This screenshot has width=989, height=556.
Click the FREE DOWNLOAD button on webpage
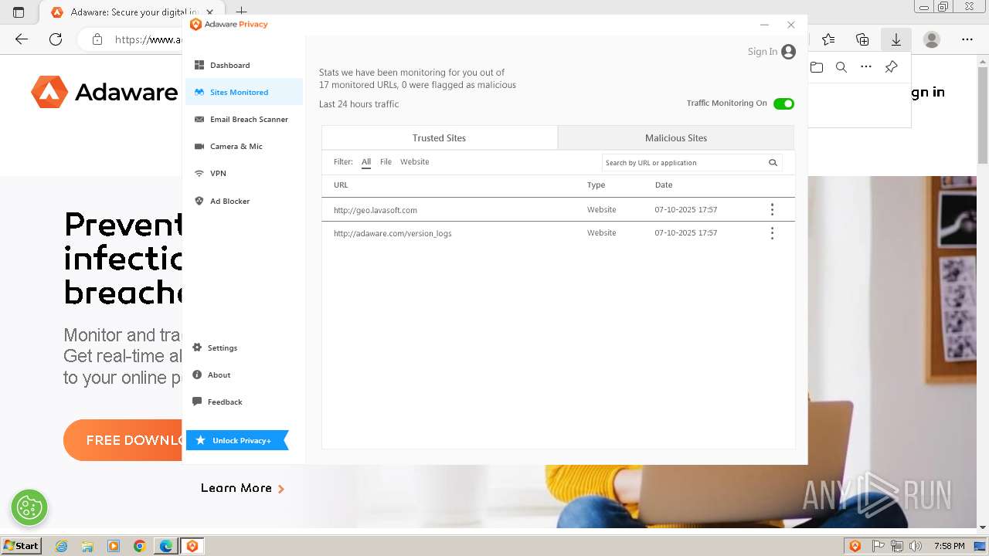(123, 440)
